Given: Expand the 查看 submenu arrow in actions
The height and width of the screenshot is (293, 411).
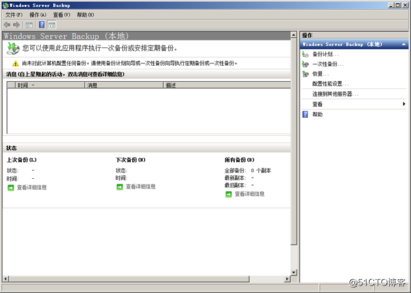Looking at the screenshot, I should pyautogui.click(x=404, y=104).
